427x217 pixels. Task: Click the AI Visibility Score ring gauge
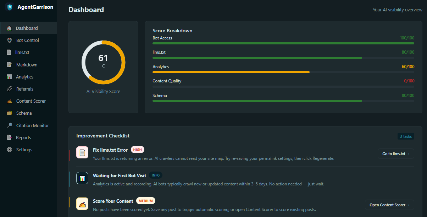103,62
